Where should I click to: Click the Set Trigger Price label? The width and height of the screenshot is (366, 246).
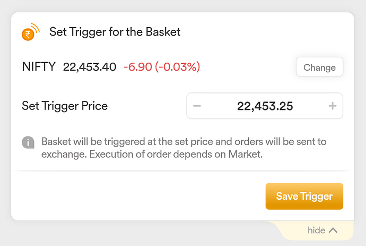pyautogui.click(x=65, y=106)
